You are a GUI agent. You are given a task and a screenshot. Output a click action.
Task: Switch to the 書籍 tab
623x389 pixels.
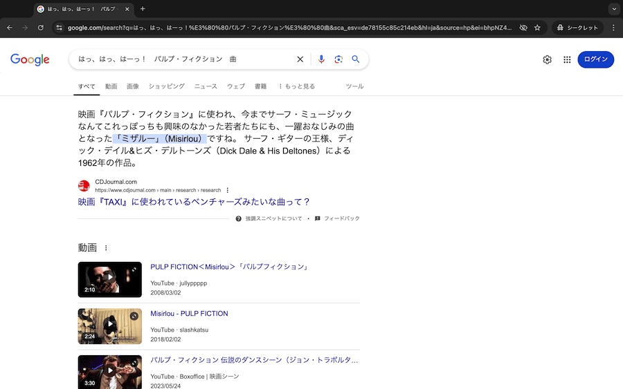point(261,86)
